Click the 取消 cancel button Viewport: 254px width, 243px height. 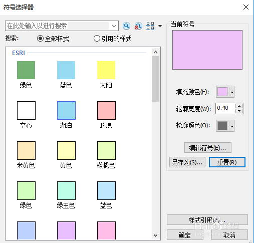[229, 235]
